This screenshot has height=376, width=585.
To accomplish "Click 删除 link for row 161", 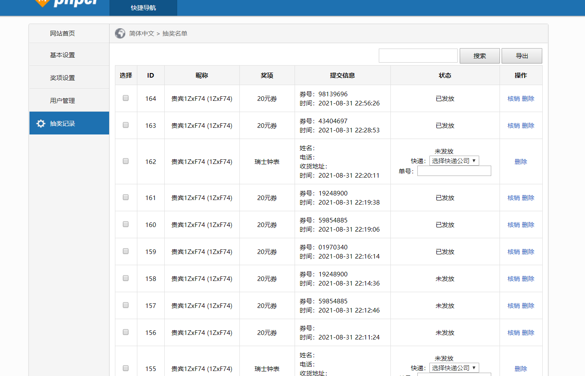I will (x=528, y=198).
